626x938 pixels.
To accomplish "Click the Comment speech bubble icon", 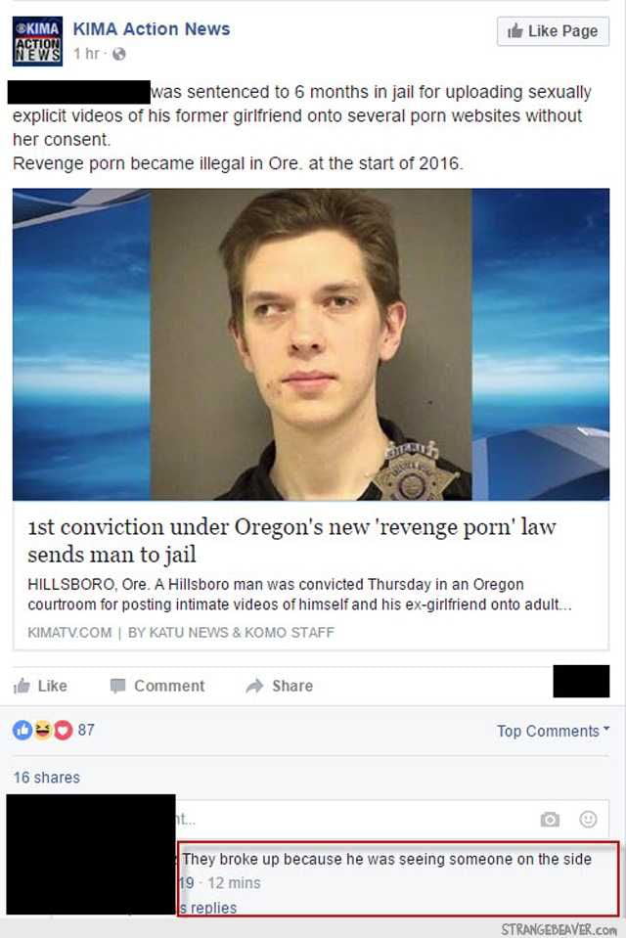I will coord(117,686).
